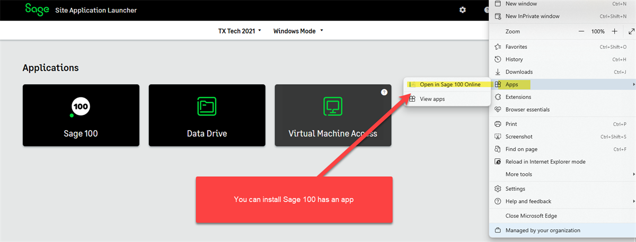This screenshot has height=242, width=636.
Task: Open Settings from the Edge menu
Action: [x=562, y=189]
